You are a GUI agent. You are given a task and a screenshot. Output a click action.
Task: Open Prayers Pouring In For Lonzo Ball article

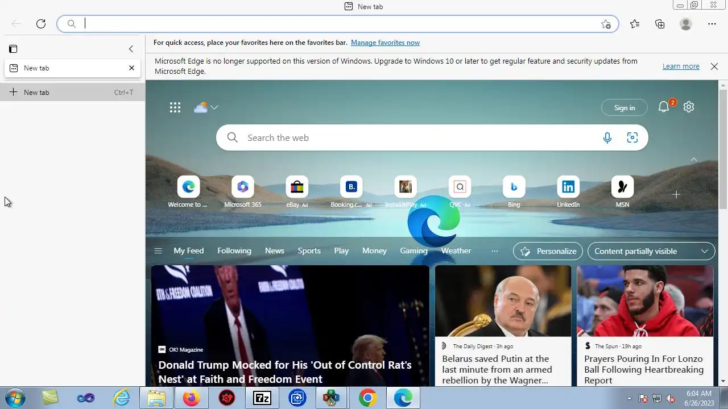[644, 369]
